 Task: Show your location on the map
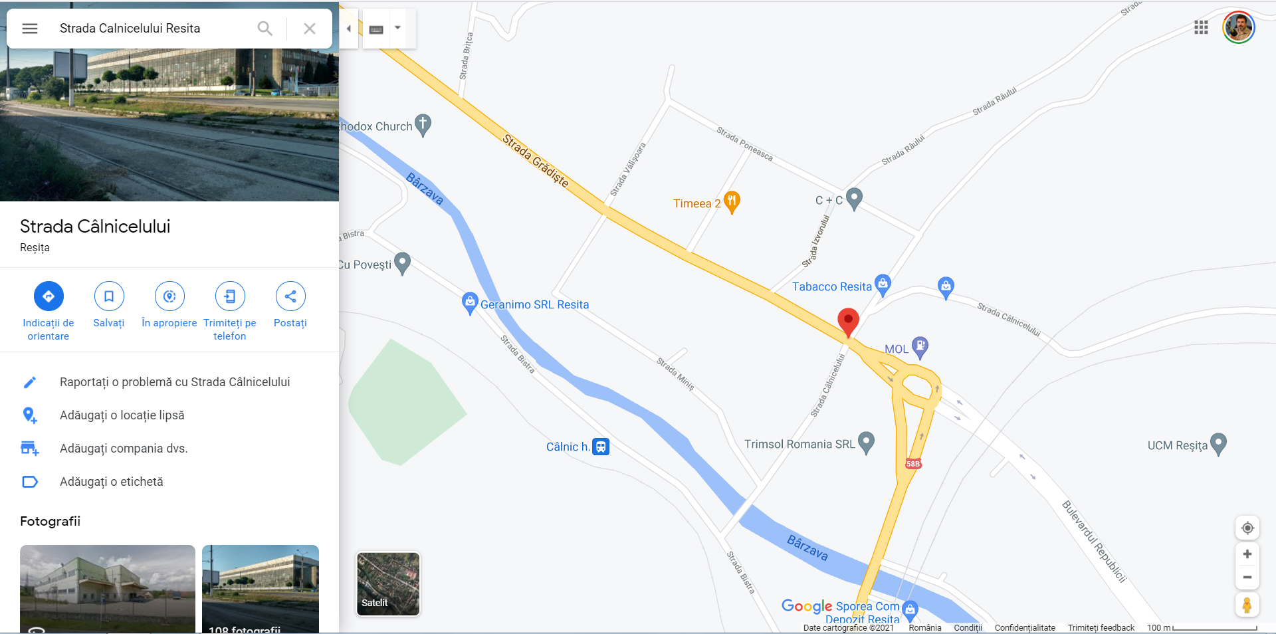pos(1247,528)
